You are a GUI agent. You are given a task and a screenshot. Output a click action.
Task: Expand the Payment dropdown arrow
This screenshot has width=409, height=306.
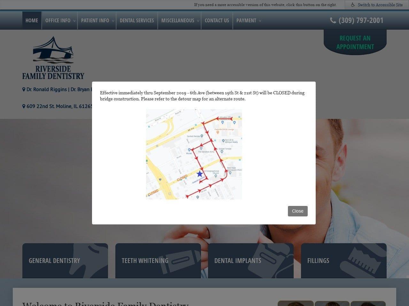click(x=260, y=21)
